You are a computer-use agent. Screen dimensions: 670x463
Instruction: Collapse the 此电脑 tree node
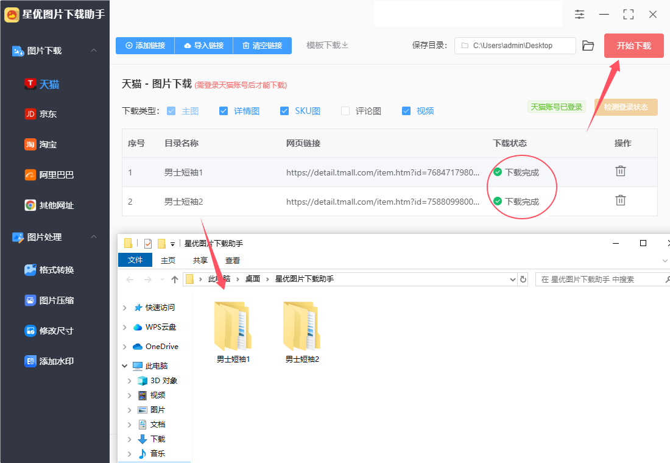tap(125, 366)
